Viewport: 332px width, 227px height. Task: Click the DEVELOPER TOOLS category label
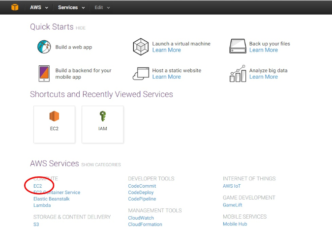tap(151, 178)
